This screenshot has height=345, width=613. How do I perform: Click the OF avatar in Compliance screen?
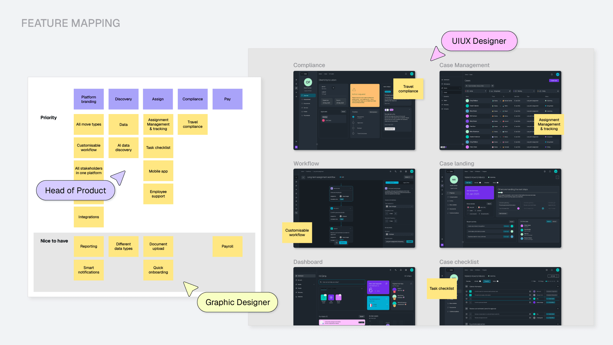click(x=308, y=82)
